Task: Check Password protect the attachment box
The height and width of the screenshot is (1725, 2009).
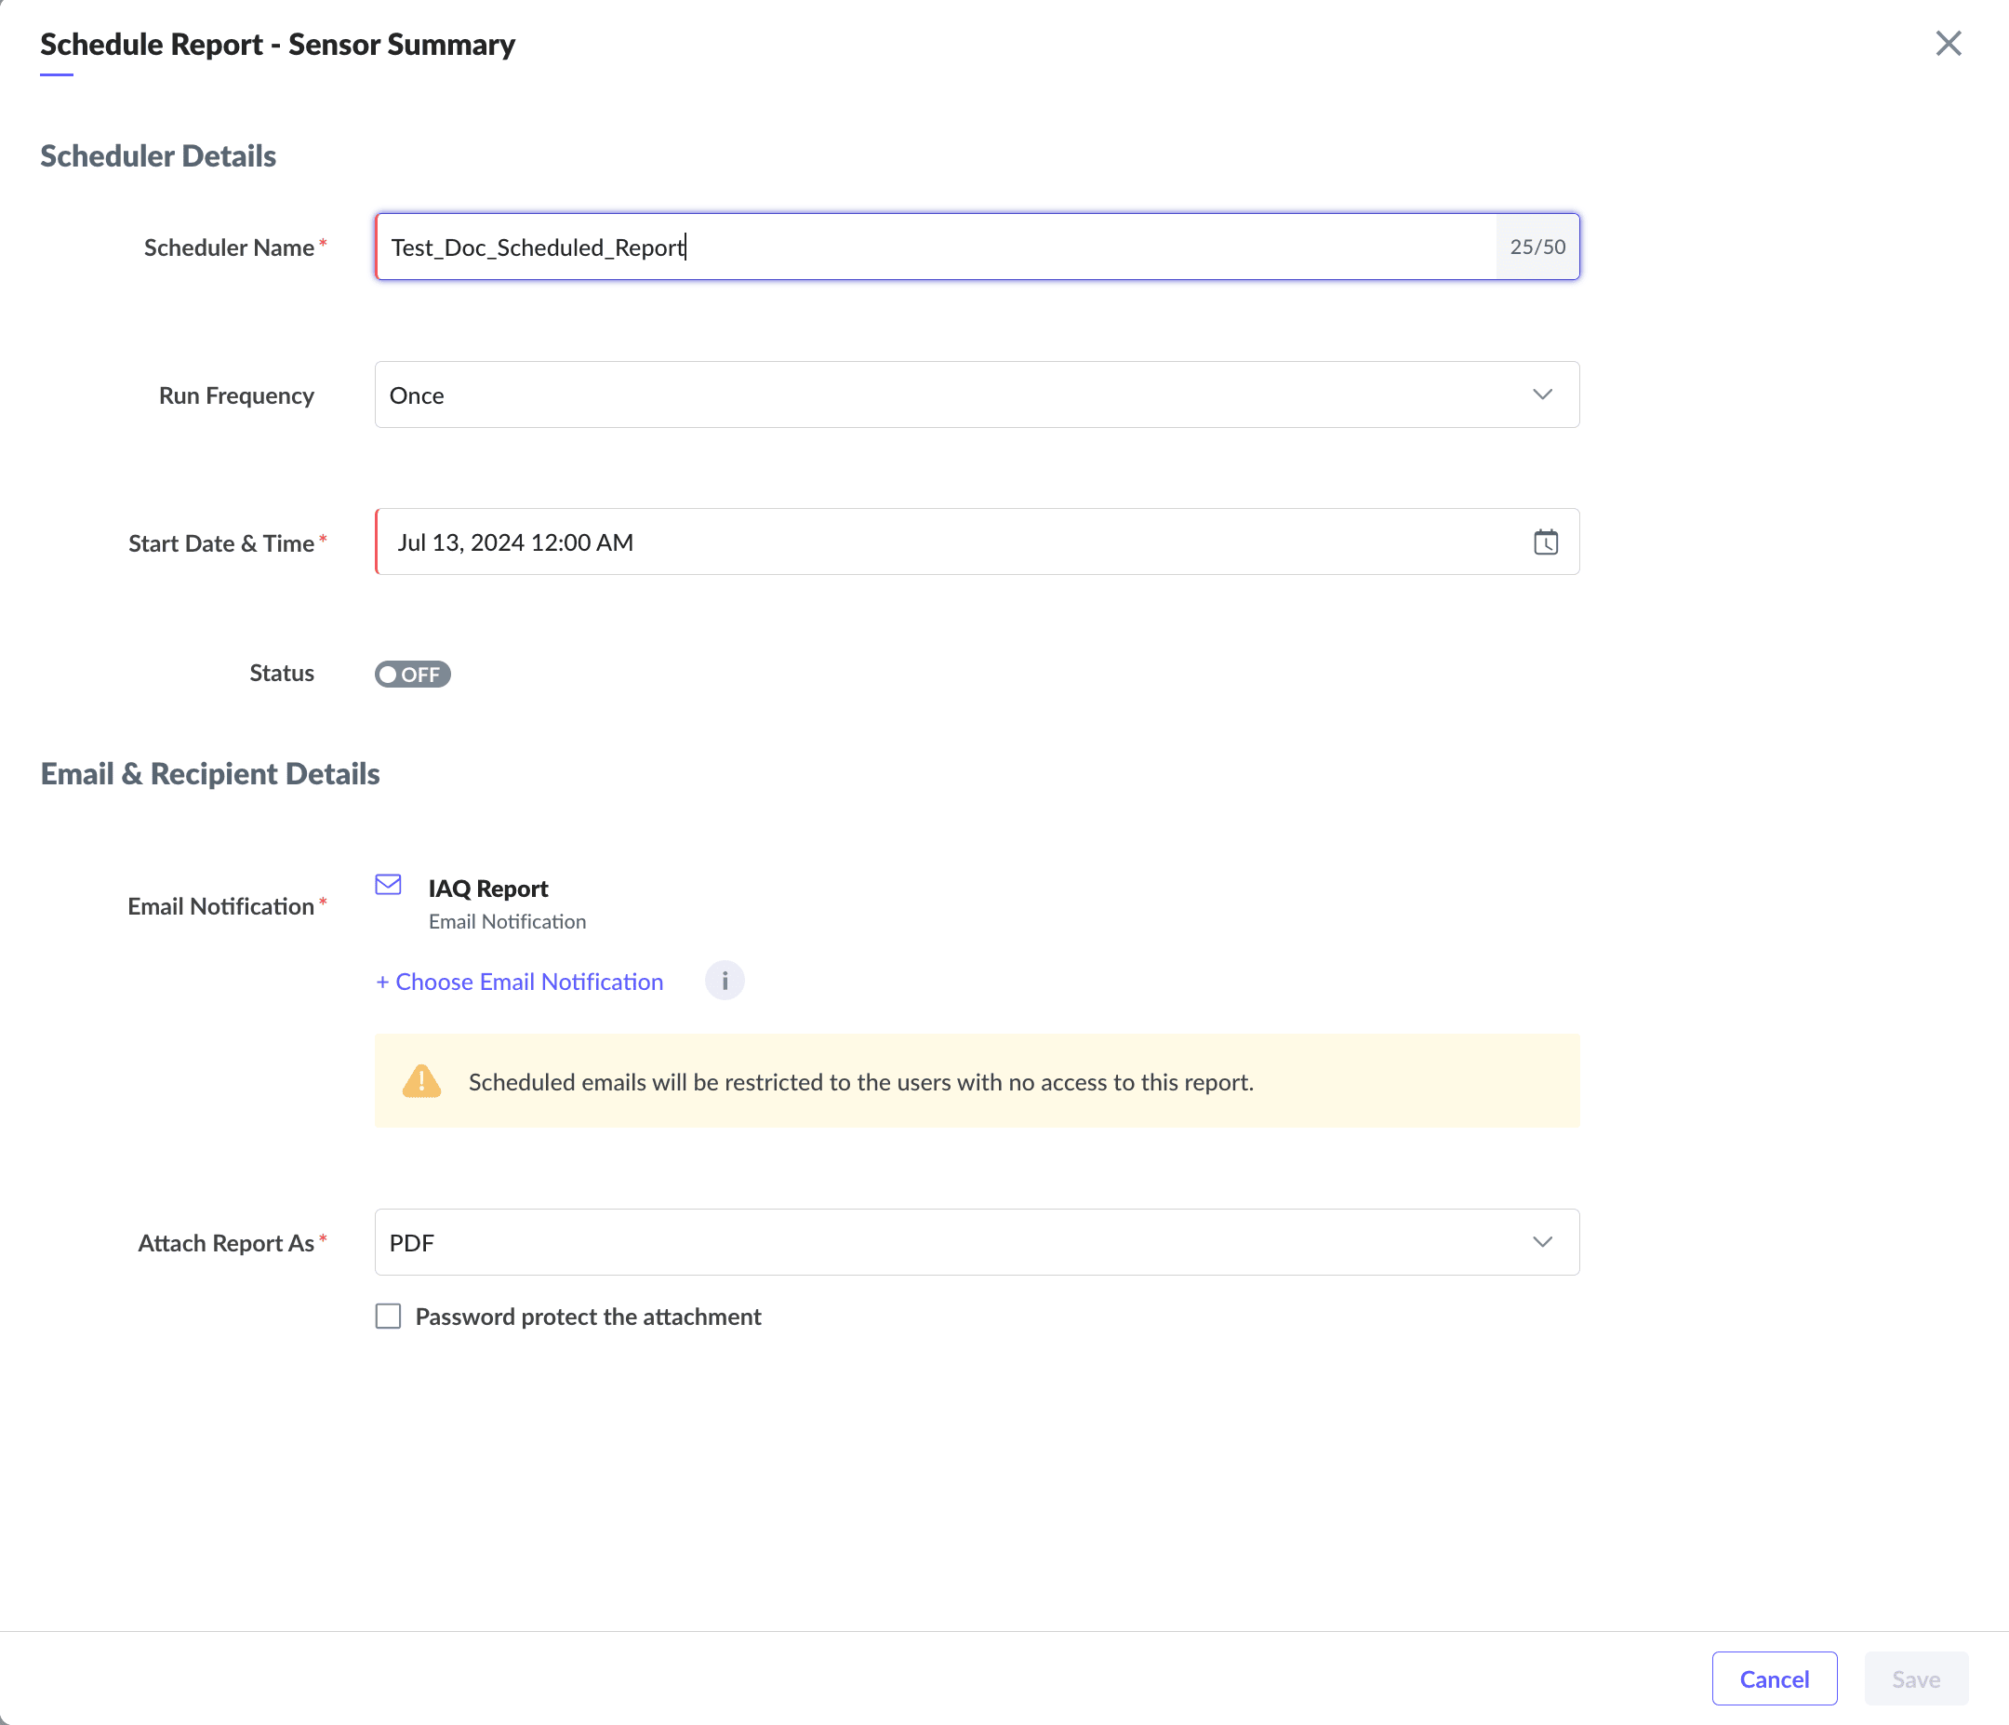Action: point(388,1317)
